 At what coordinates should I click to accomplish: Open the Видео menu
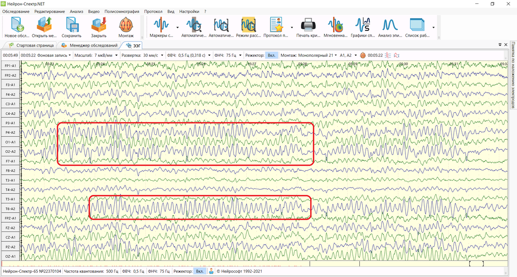coord(93,11)
